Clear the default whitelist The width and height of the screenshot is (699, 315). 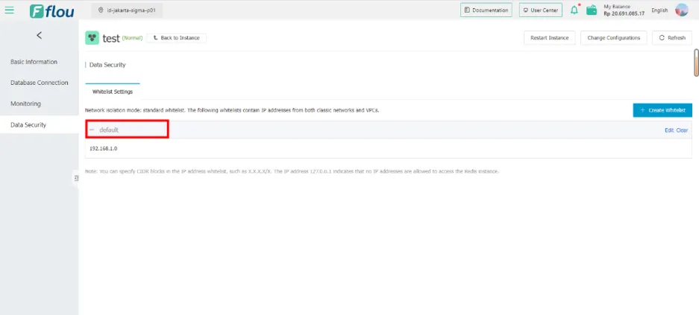coord(682,130)
